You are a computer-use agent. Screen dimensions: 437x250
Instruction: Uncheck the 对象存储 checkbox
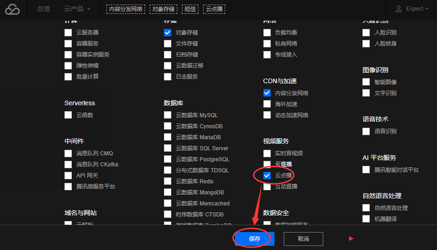click(168, 33)
